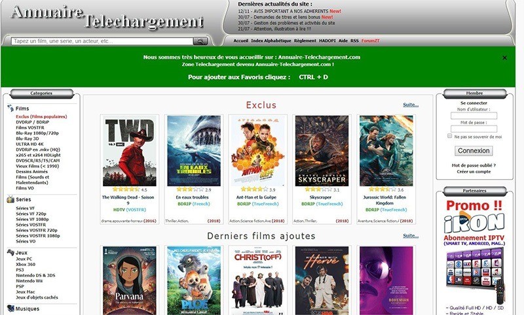Click Ant-Man et la Guêpe star rating

(x=254, y=190)
